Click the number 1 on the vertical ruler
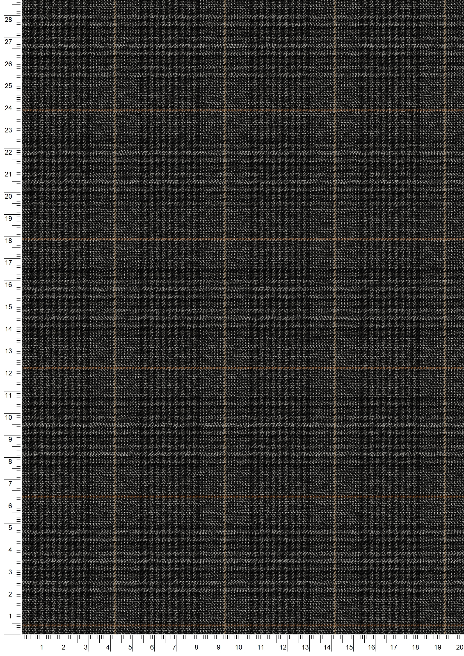 pyautogui.click(x=10, y=616)
